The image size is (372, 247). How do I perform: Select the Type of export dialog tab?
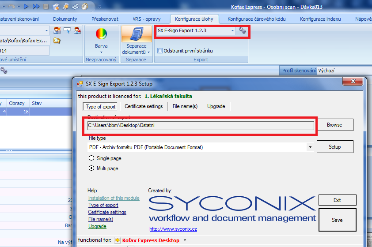[x=101, y=107]
